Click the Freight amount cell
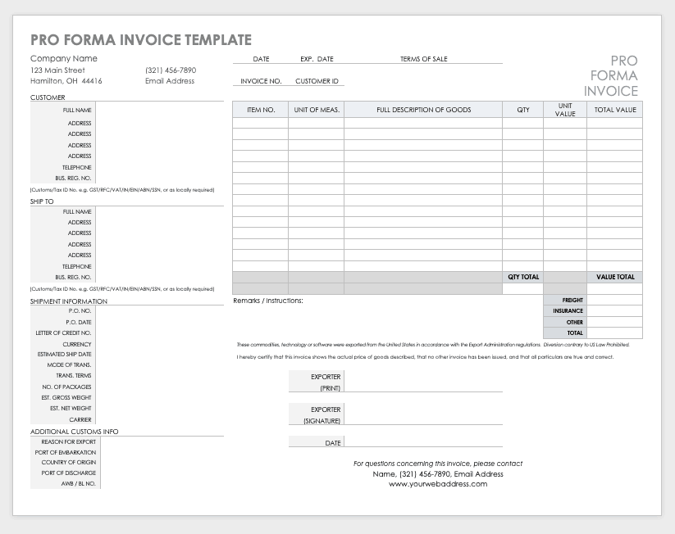675x534 pixels. click(x=614, y=301)
